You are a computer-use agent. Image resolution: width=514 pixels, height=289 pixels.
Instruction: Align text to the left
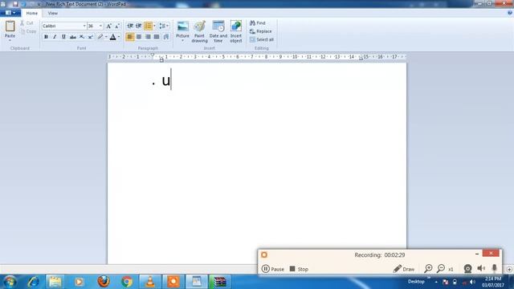pos(130,37)
